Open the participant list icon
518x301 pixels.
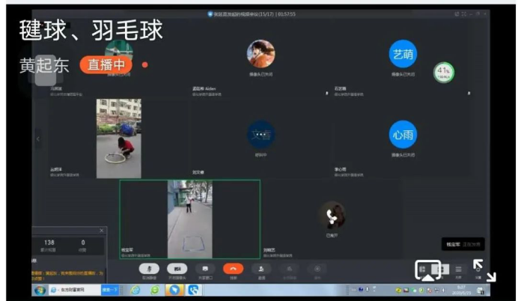(459, 269)
